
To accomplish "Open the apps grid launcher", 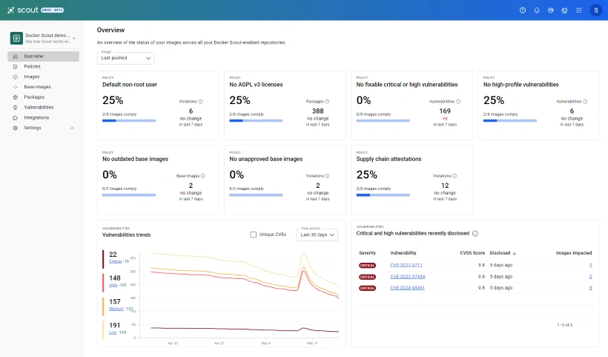I will [579, 10].
